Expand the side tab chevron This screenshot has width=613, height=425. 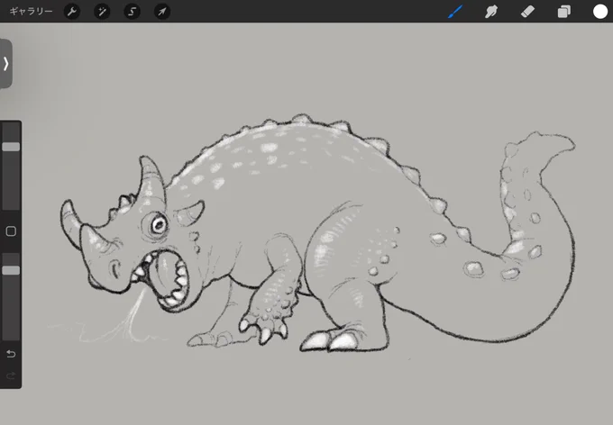(x=5, y=63)
